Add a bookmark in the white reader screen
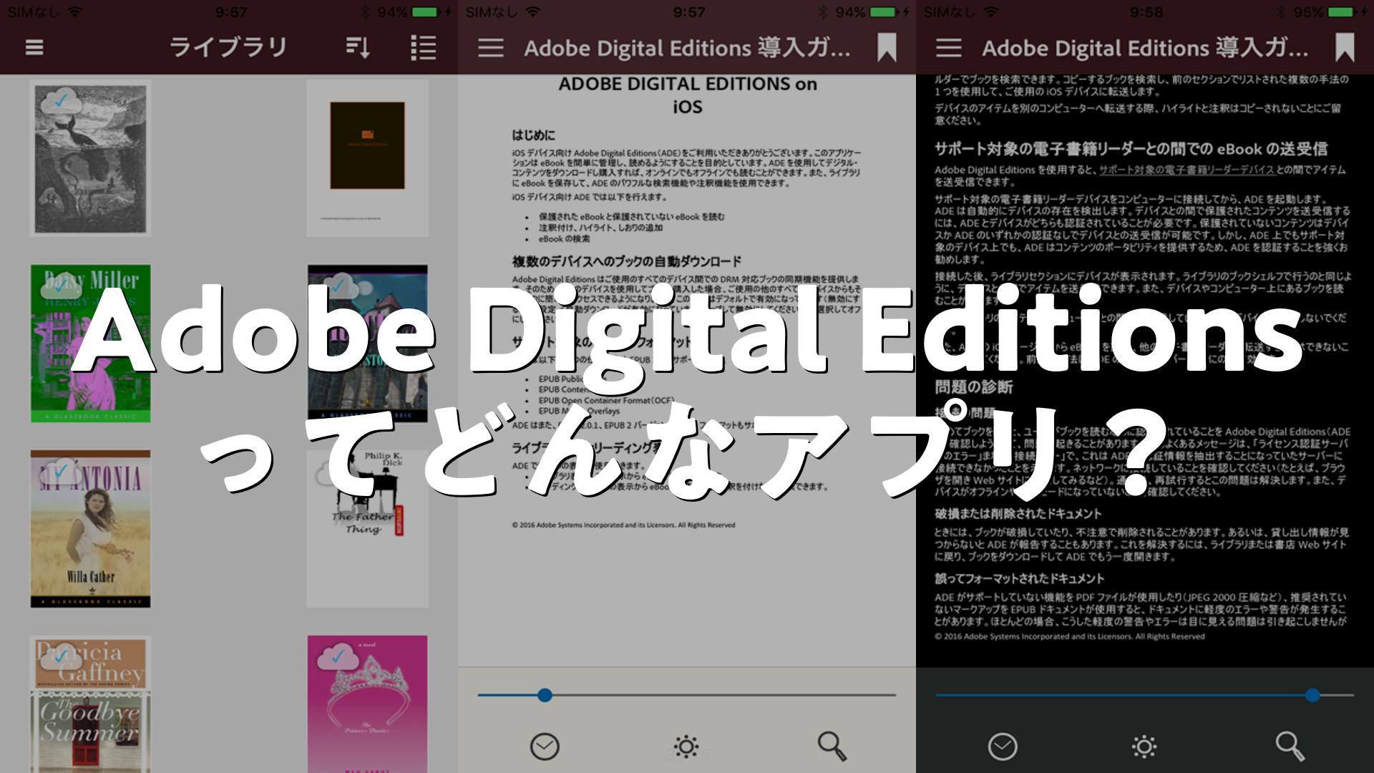Screen dimensions: 1374x773 pyautogui.click(x=887, y=48)
